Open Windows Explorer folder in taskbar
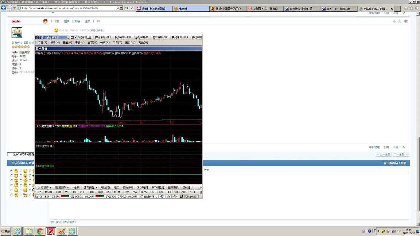Viewport: 420px width, 236px height. (29, 231)
